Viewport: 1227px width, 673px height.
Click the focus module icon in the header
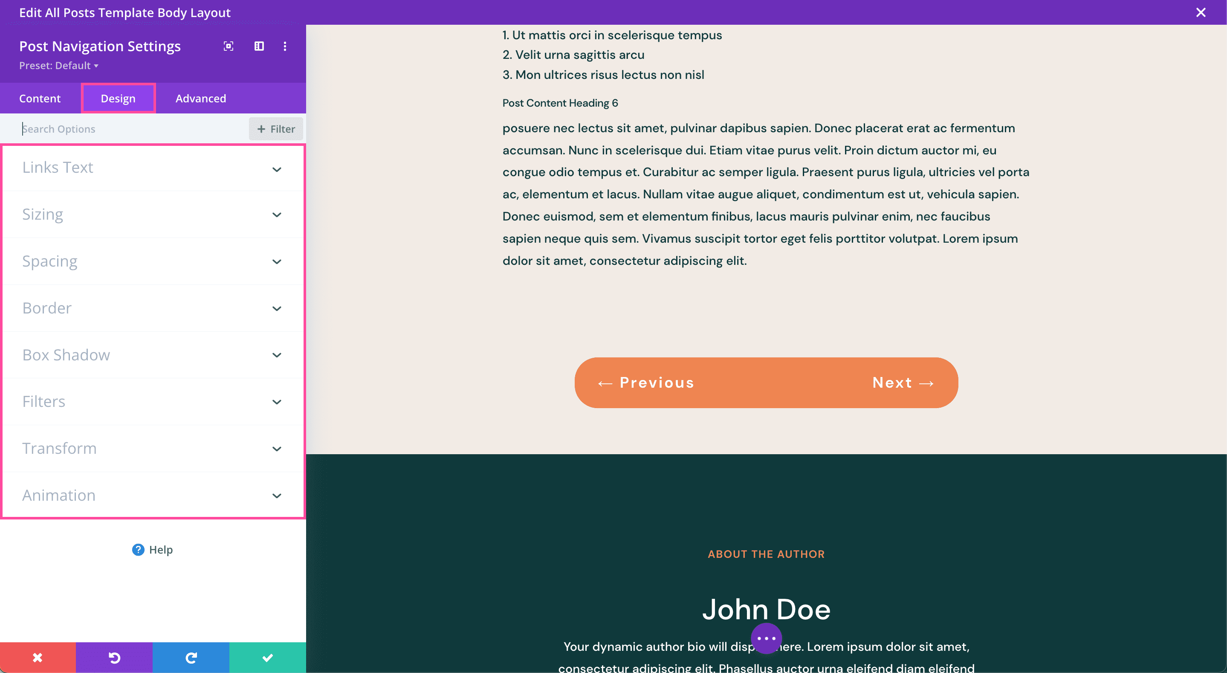coord(228,46)
